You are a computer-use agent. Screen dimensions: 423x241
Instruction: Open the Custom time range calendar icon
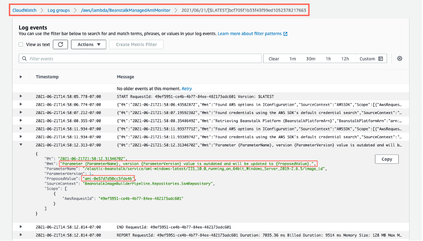381,59
